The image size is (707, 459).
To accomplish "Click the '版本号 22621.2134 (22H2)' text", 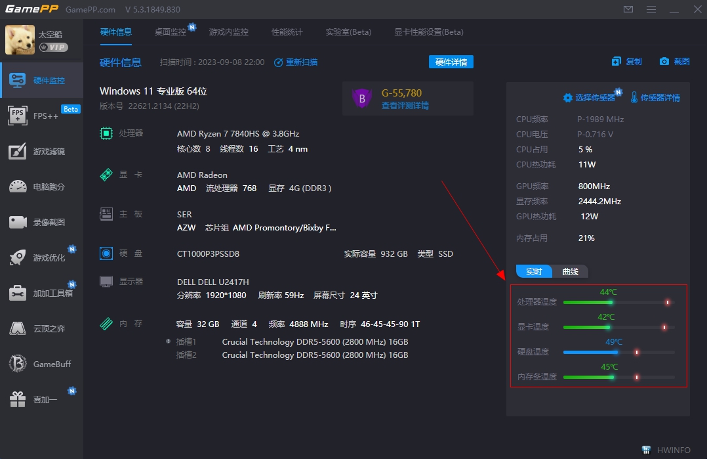I will coord(150,106).
